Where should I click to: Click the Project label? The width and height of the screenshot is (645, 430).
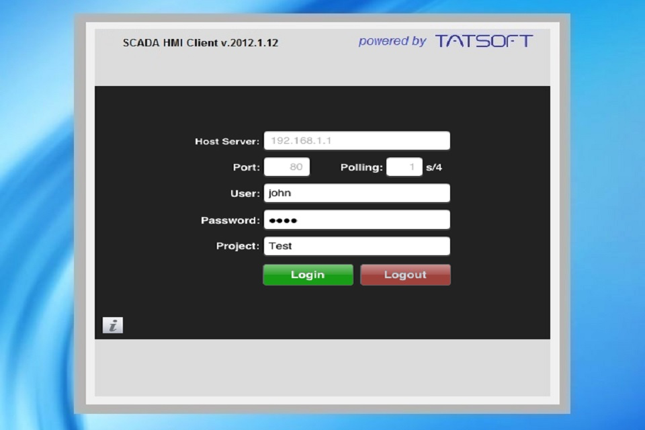(x=238, y=246)
